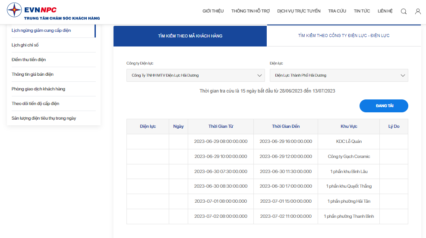
Task: Click the EVNNPC star logo
Action: point(14,10)
